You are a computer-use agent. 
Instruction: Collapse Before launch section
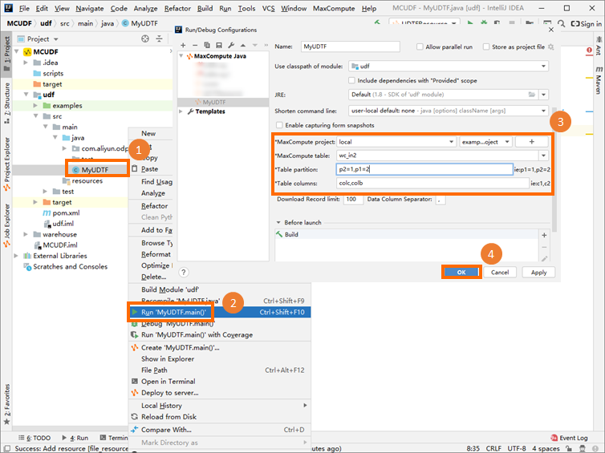tap(278, 222)
